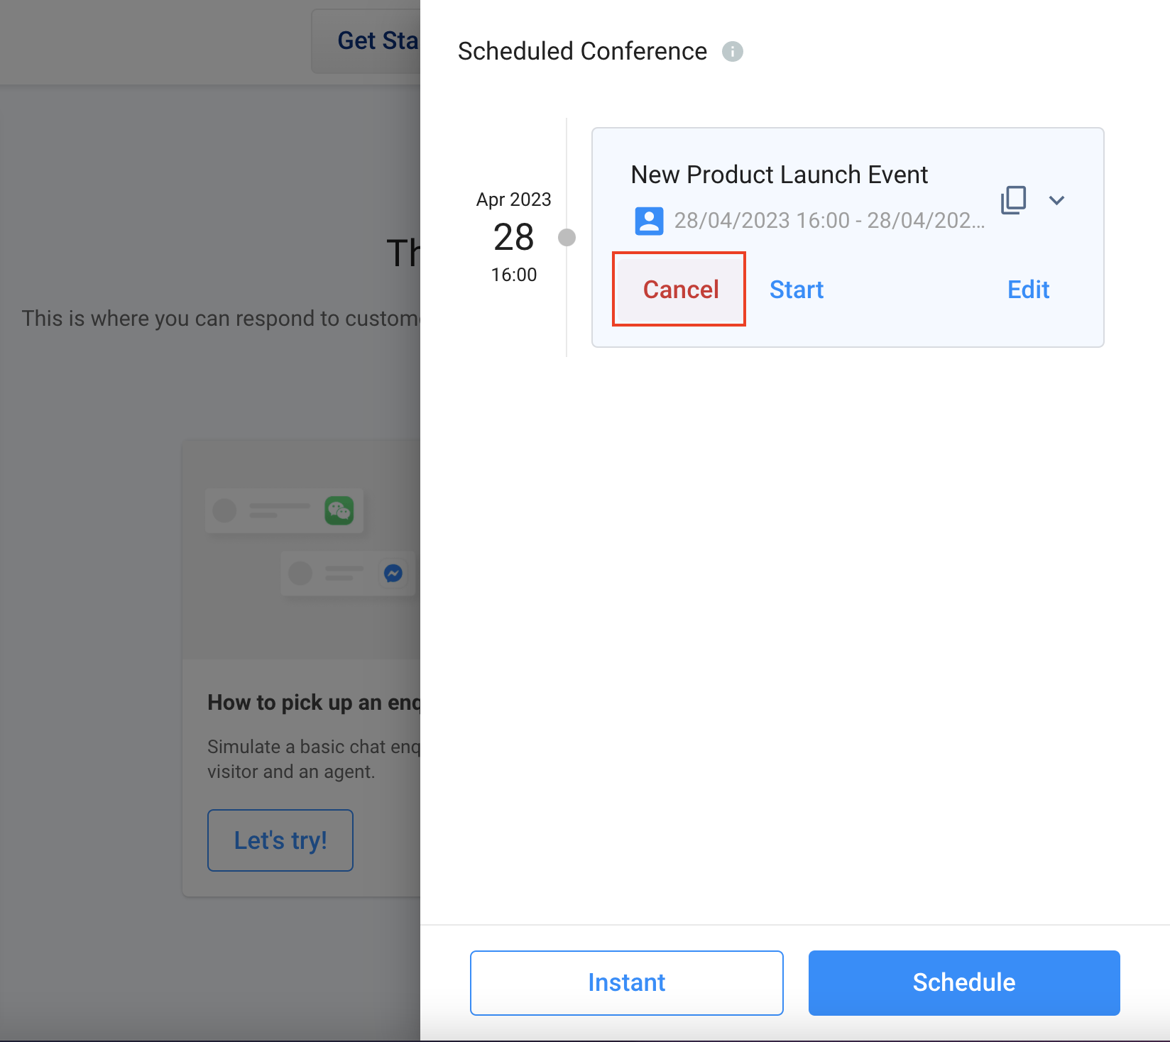Expand the conference card with the chevron
This screenshot has height=1042, width=1170.
click(1056, 200)
